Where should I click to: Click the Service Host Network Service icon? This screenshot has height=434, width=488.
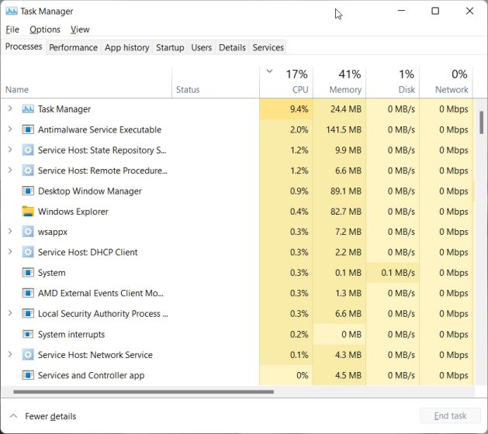pyautogui.click(x=28, y=355)
